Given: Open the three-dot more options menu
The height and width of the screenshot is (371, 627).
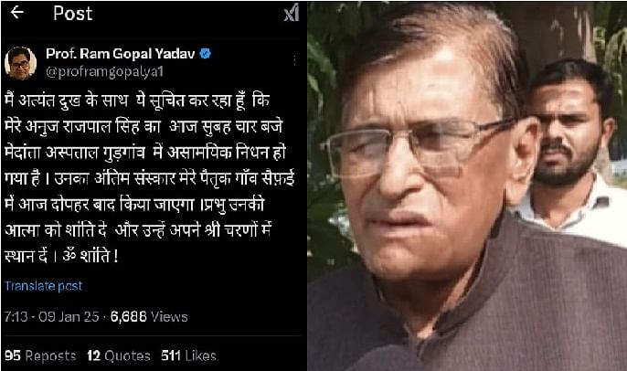Looking at the screenshot, I should [x=294, y=60].
